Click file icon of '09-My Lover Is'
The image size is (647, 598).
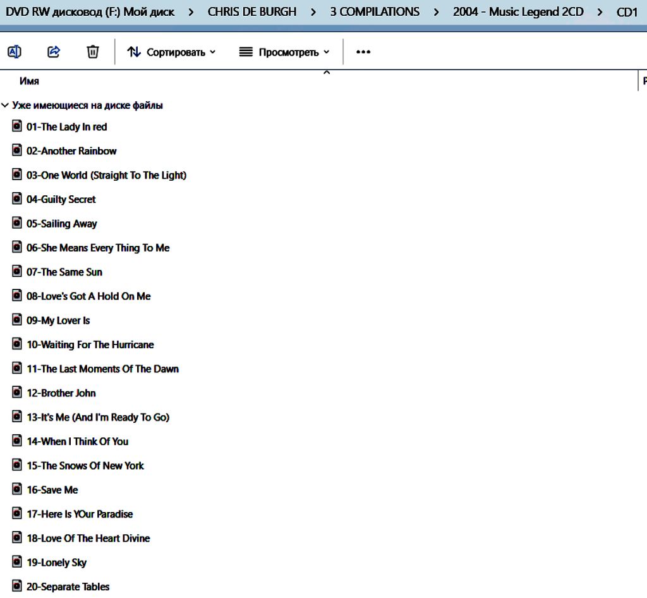pyautogui.click(x=16, y=319)
